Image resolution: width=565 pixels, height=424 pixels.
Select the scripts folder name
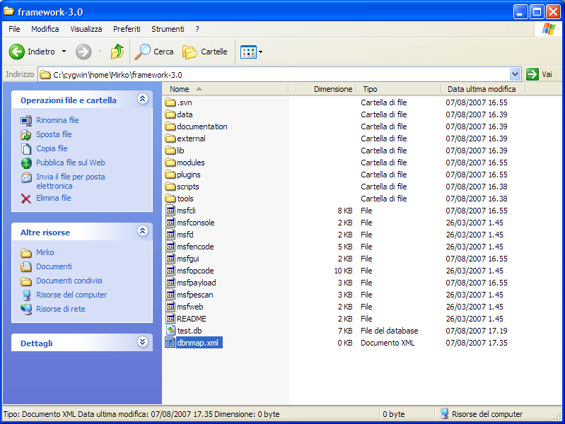(x=188, y=187)
